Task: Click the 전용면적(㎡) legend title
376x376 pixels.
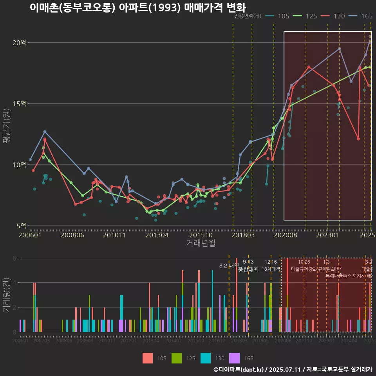Action: 248,16
